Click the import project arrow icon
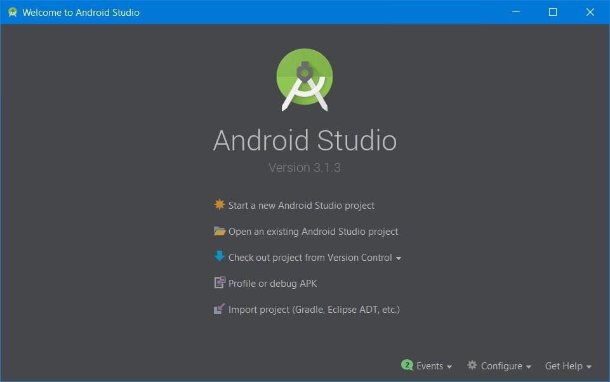 (x=220, y=309)
